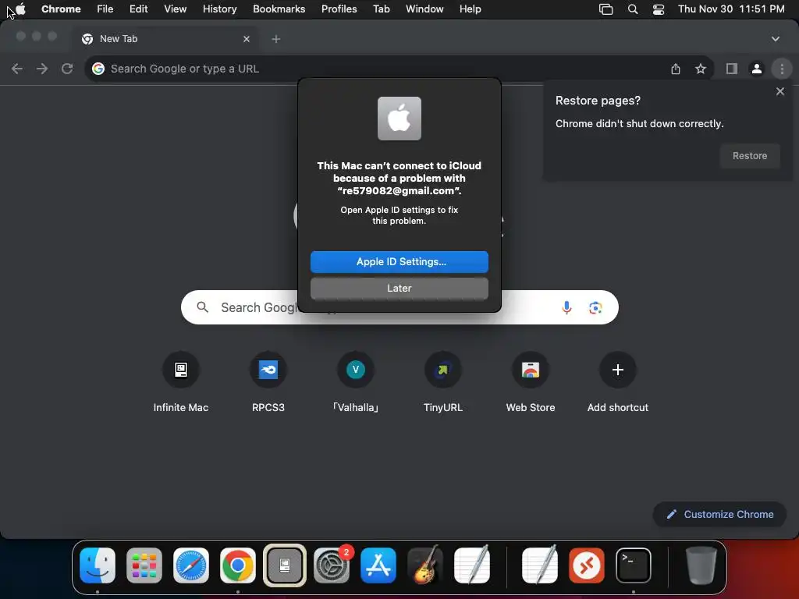Open the History menu

[x=219, y=9]
